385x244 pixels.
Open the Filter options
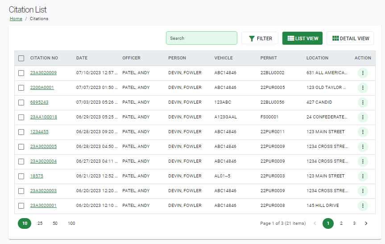point(260,38)
